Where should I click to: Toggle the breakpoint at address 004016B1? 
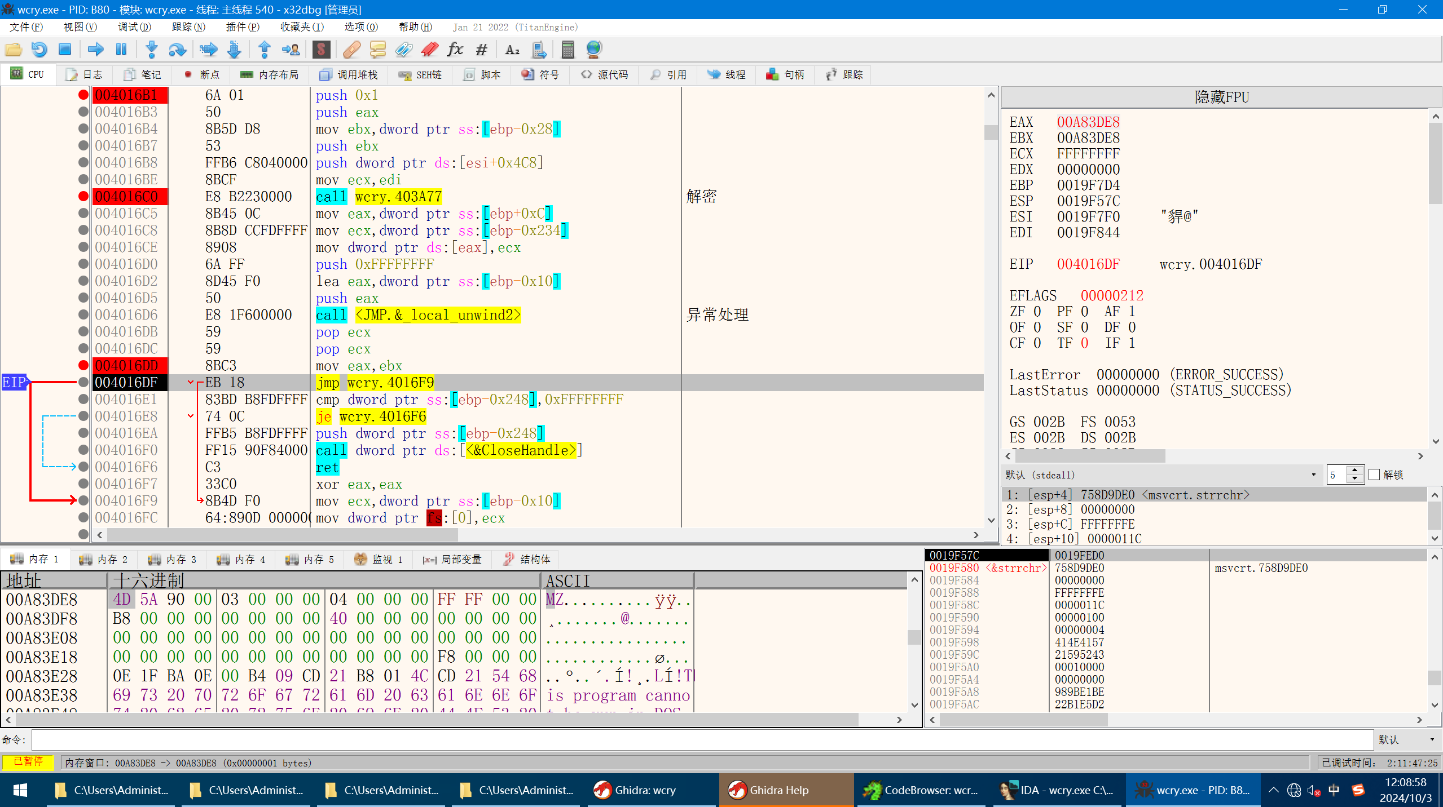coord(83,95)
